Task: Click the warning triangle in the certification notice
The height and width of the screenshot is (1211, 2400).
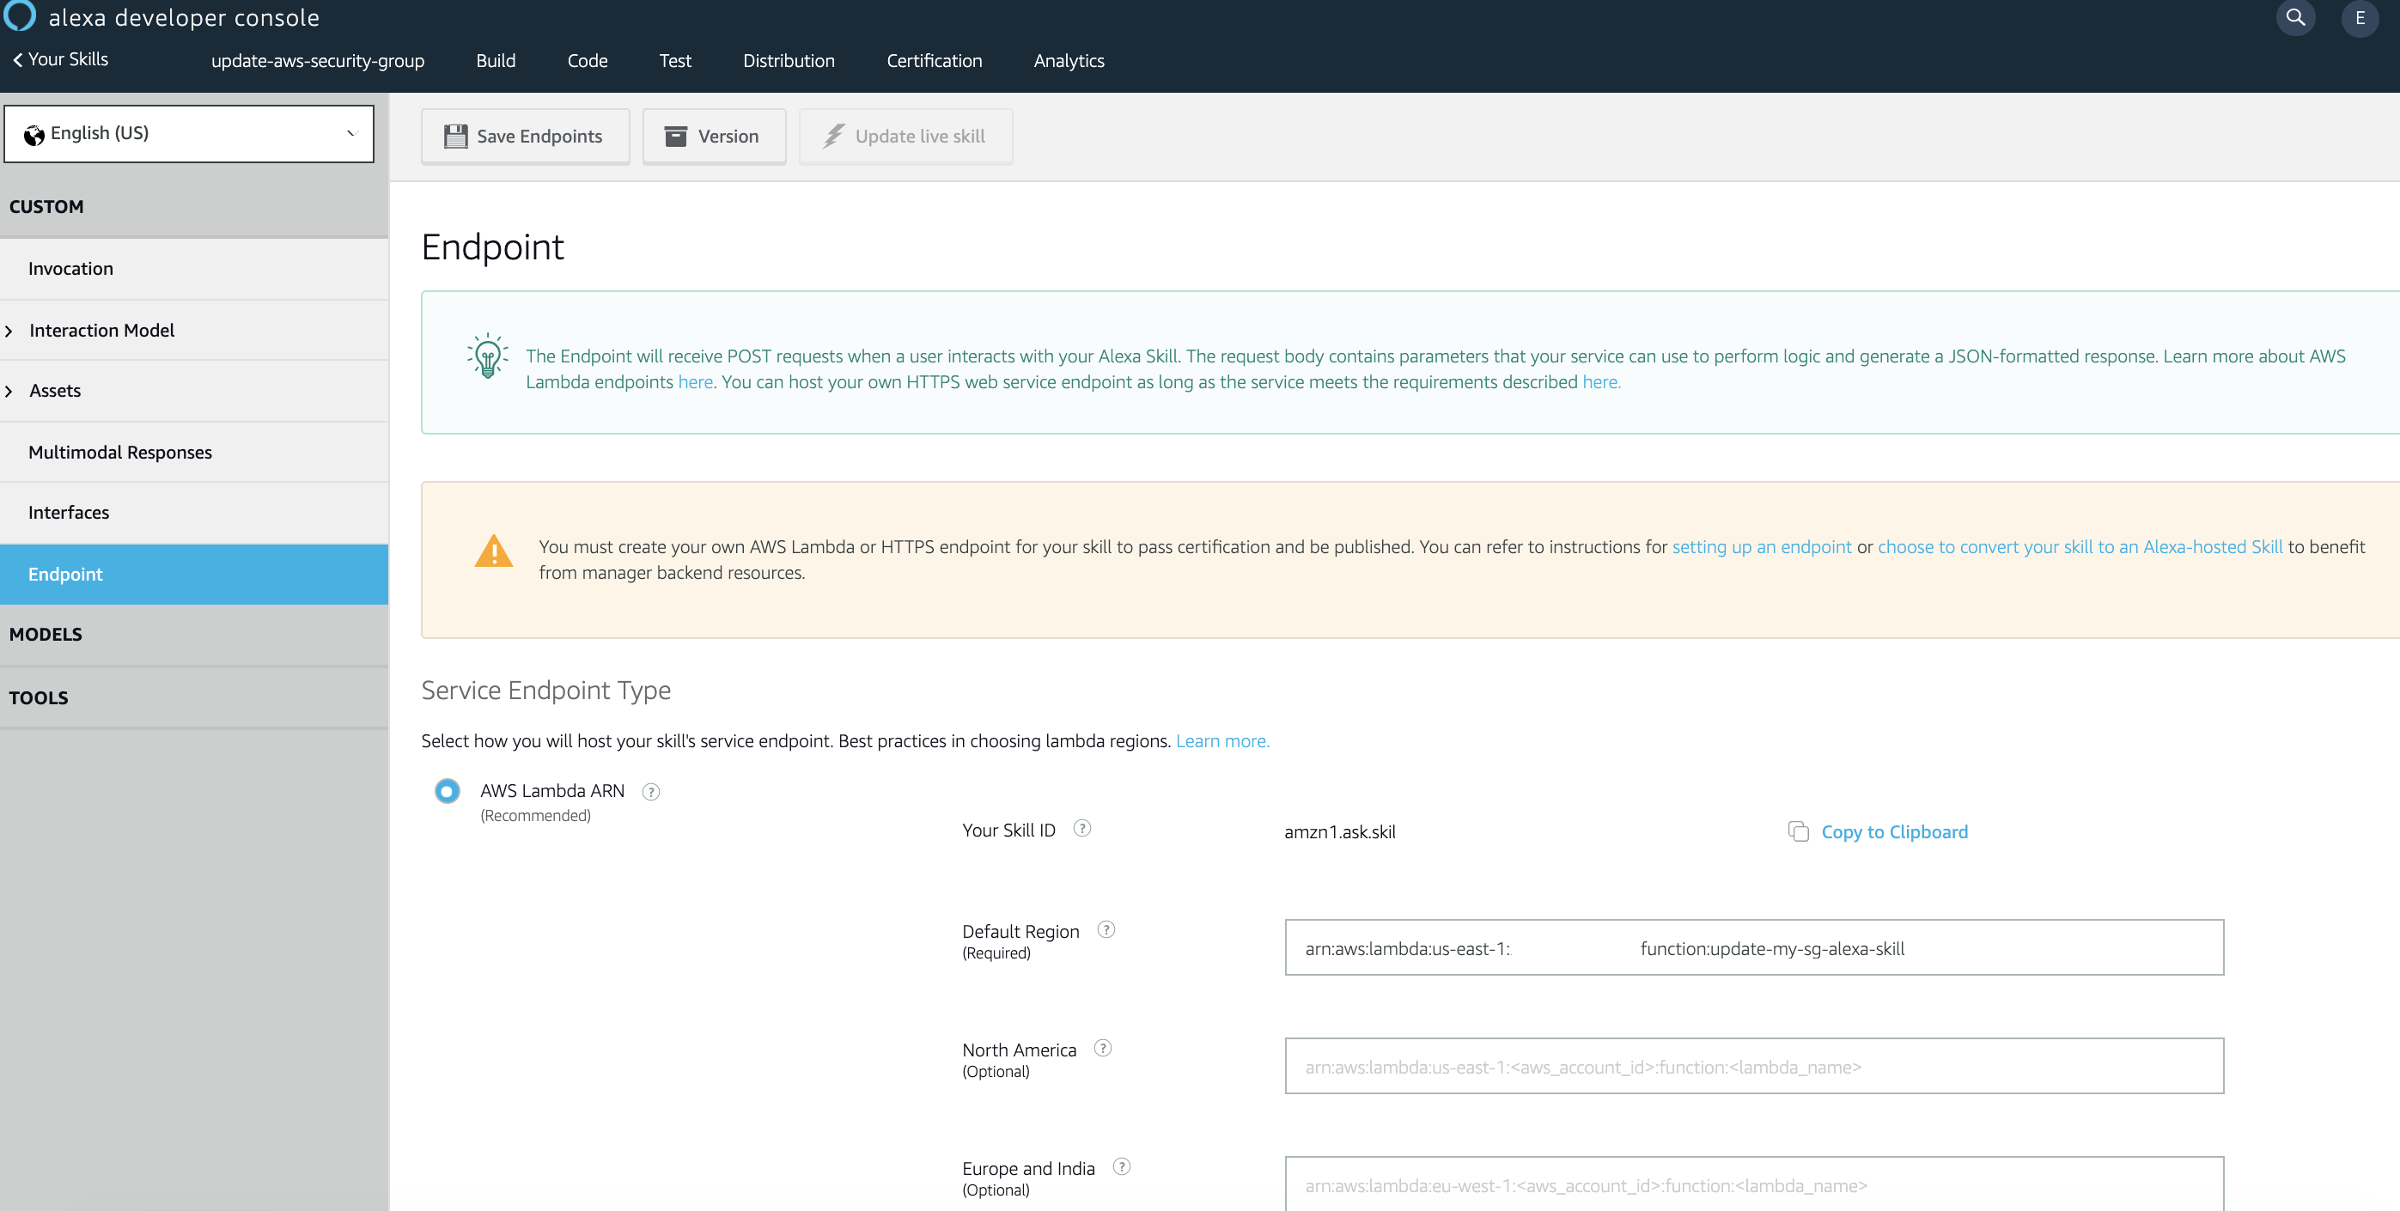Action: click(495, 551)
